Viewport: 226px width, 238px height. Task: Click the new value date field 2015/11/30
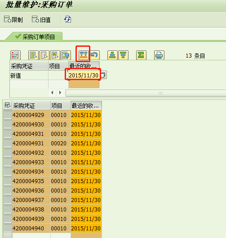click(84, 75)
